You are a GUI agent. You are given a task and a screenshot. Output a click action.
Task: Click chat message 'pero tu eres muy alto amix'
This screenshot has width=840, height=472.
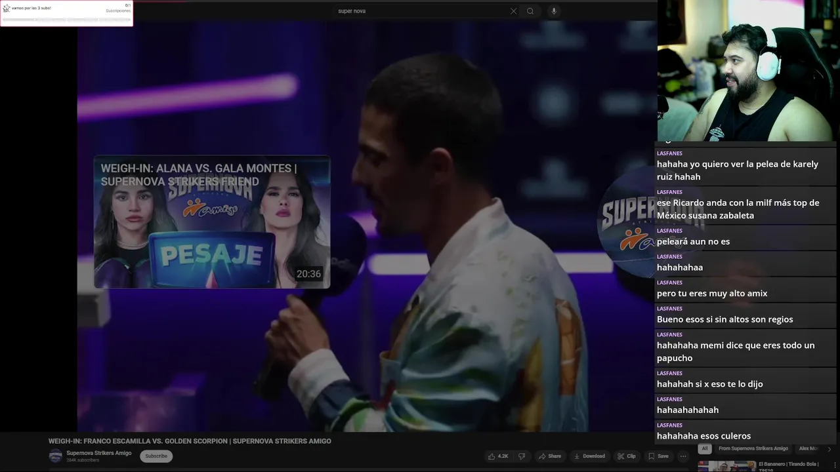[x=745, y=289]
